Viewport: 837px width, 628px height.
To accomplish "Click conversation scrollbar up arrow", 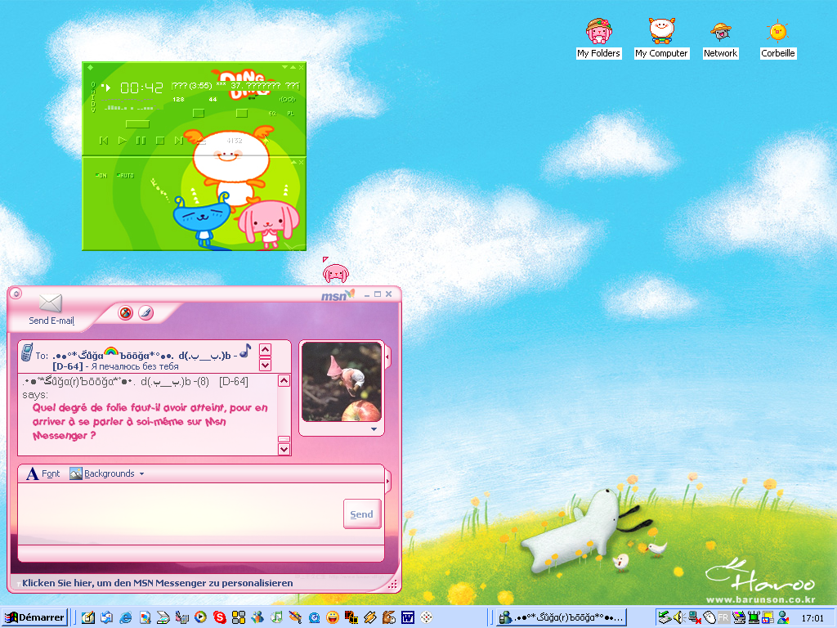I will click(284, 381).
